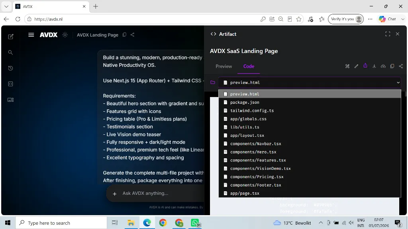Copy the artifact code
The width and height of the screenshot is (408, 229).
[x=392, y=66]
